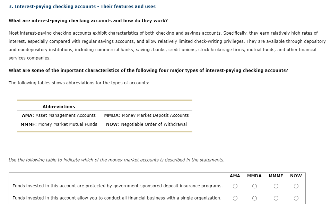Select MMMF for the single organization statement
The width and height of the screenshot is (331, 215).
276,198
